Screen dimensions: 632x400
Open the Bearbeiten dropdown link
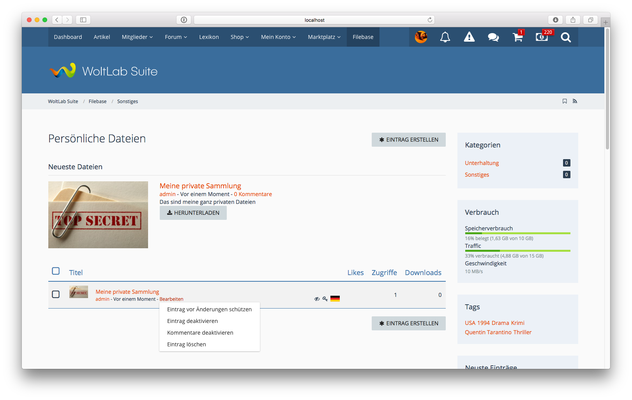coord(171,299)
